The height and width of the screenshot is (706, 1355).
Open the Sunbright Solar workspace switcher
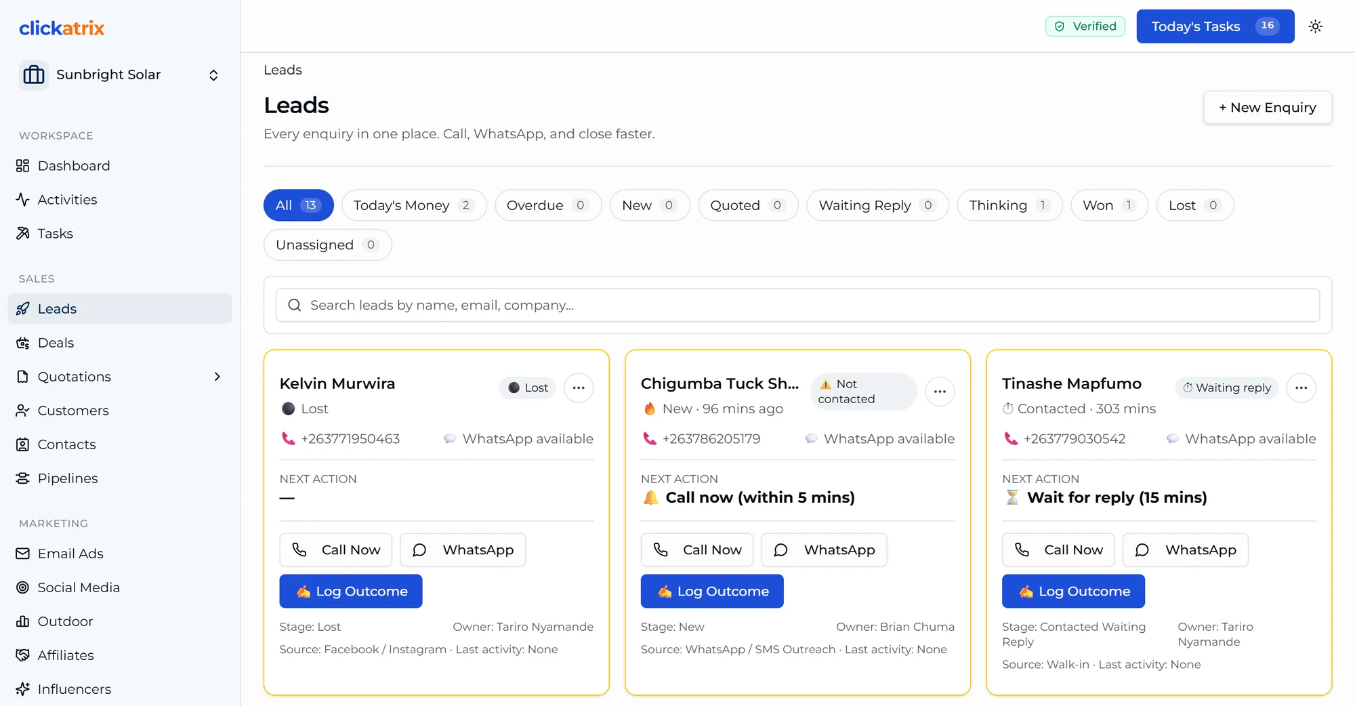(120, 75)
